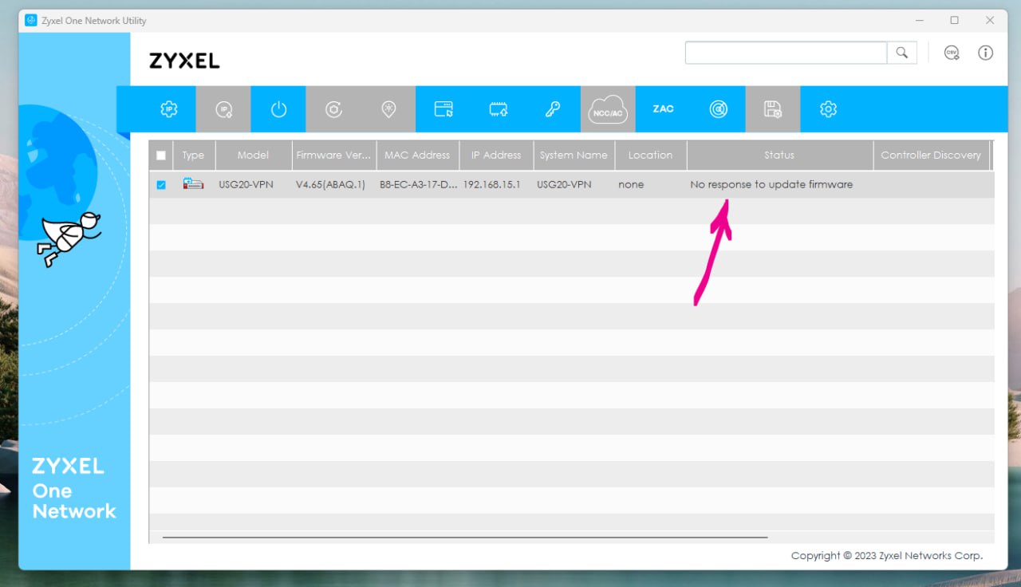The height and width of the screenshot is (587, 1021).
Task: Sort by the IP Address column header
Action: coord(496,156)
